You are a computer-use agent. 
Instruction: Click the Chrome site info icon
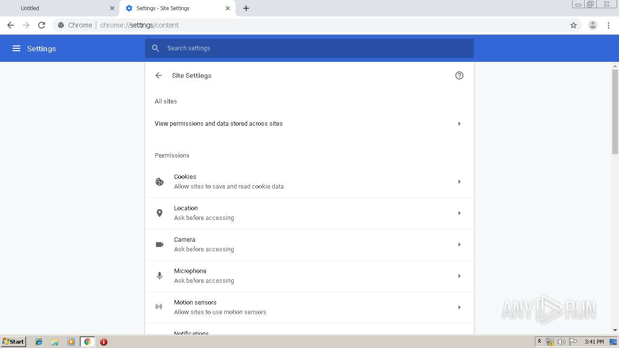(x=61, y=25)
